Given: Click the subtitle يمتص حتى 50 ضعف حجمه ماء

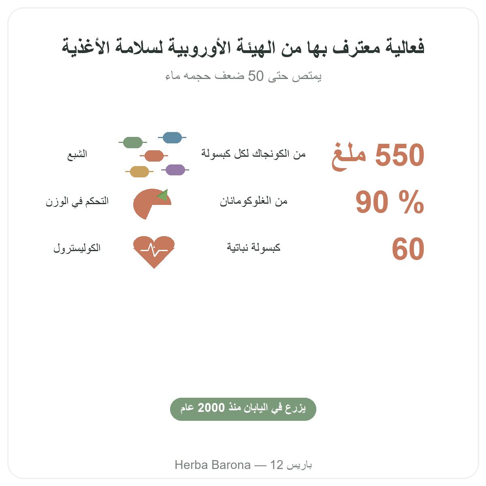Looking at the screenshot, I should tap(243, 76).
